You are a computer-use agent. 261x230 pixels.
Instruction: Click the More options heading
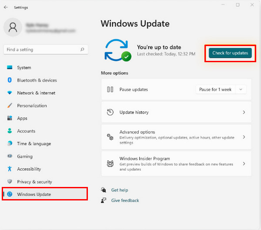click(x=114, y=73)
